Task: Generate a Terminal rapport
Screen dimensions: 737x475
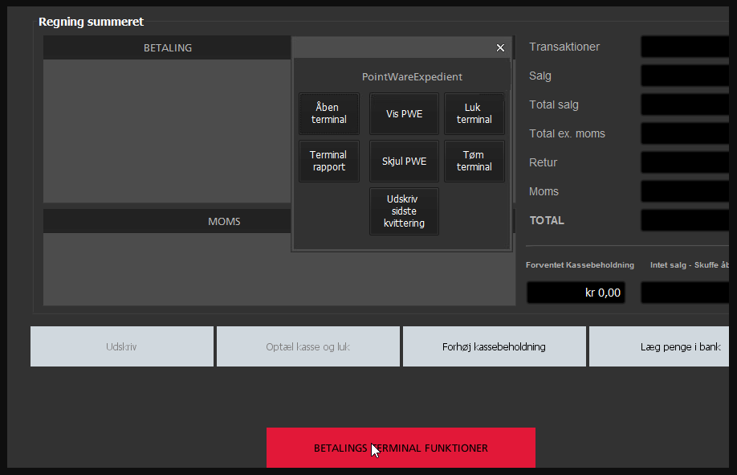Action: 328,161
